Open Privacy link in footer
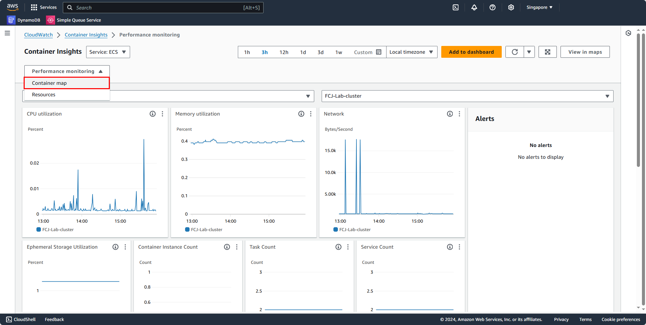This screenshot has height=325, width=646. click(561, 319)
